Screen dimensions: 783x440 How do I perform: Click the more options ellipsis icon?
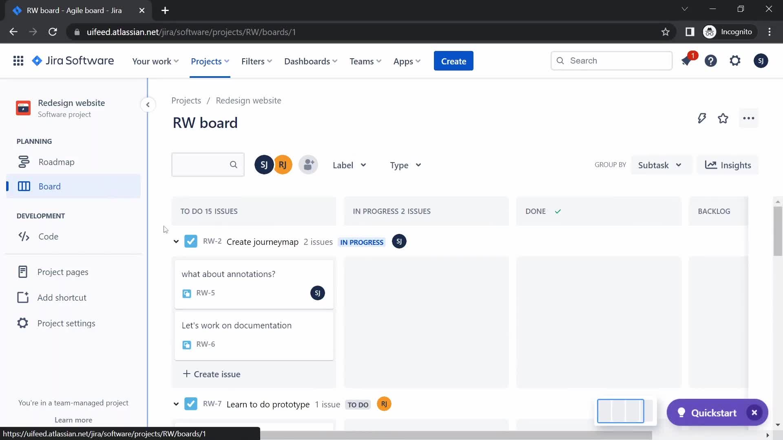(749, 119)
